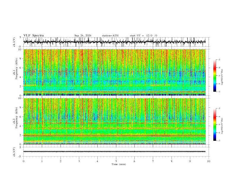This screenshot has height=181, width=235.
Task: Click the ch.1 waveform trace
Action: click(114, 42)
